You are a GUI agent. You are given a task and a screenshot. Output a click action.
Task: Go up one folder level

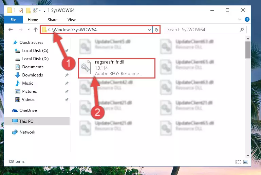(x=35, y=30)
